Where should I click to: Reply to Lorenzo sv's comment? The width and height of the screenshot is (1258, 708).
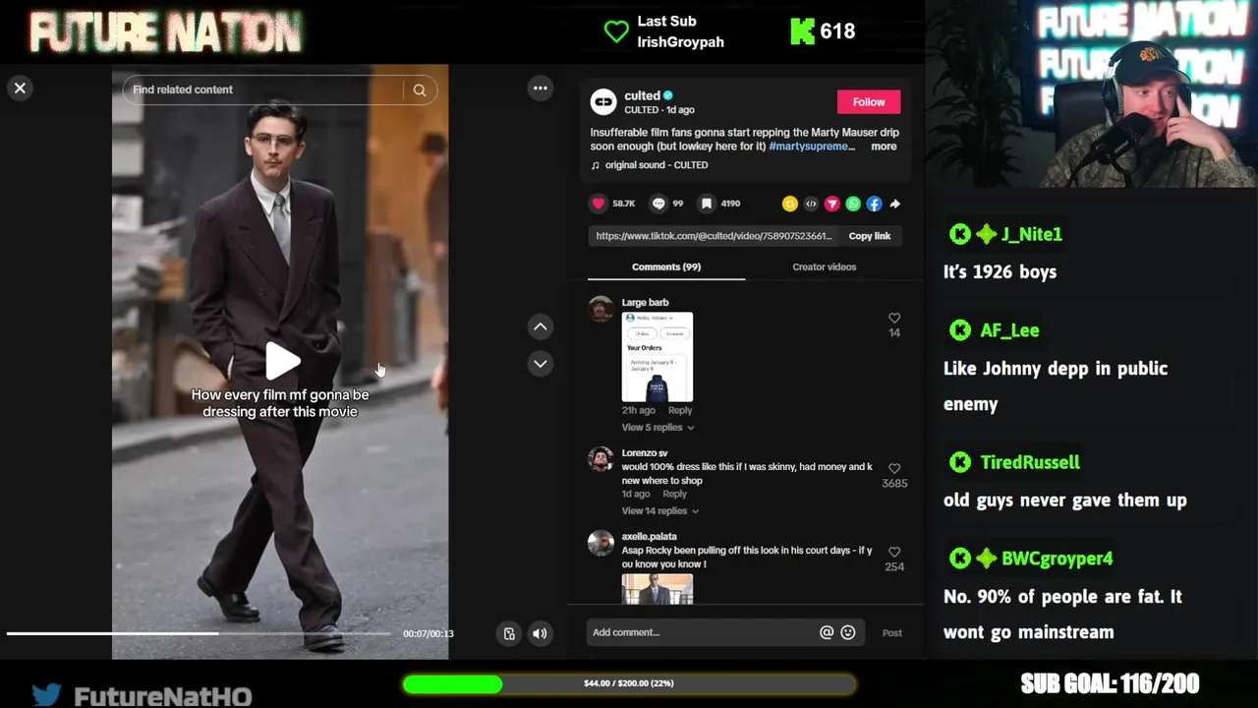674,494
